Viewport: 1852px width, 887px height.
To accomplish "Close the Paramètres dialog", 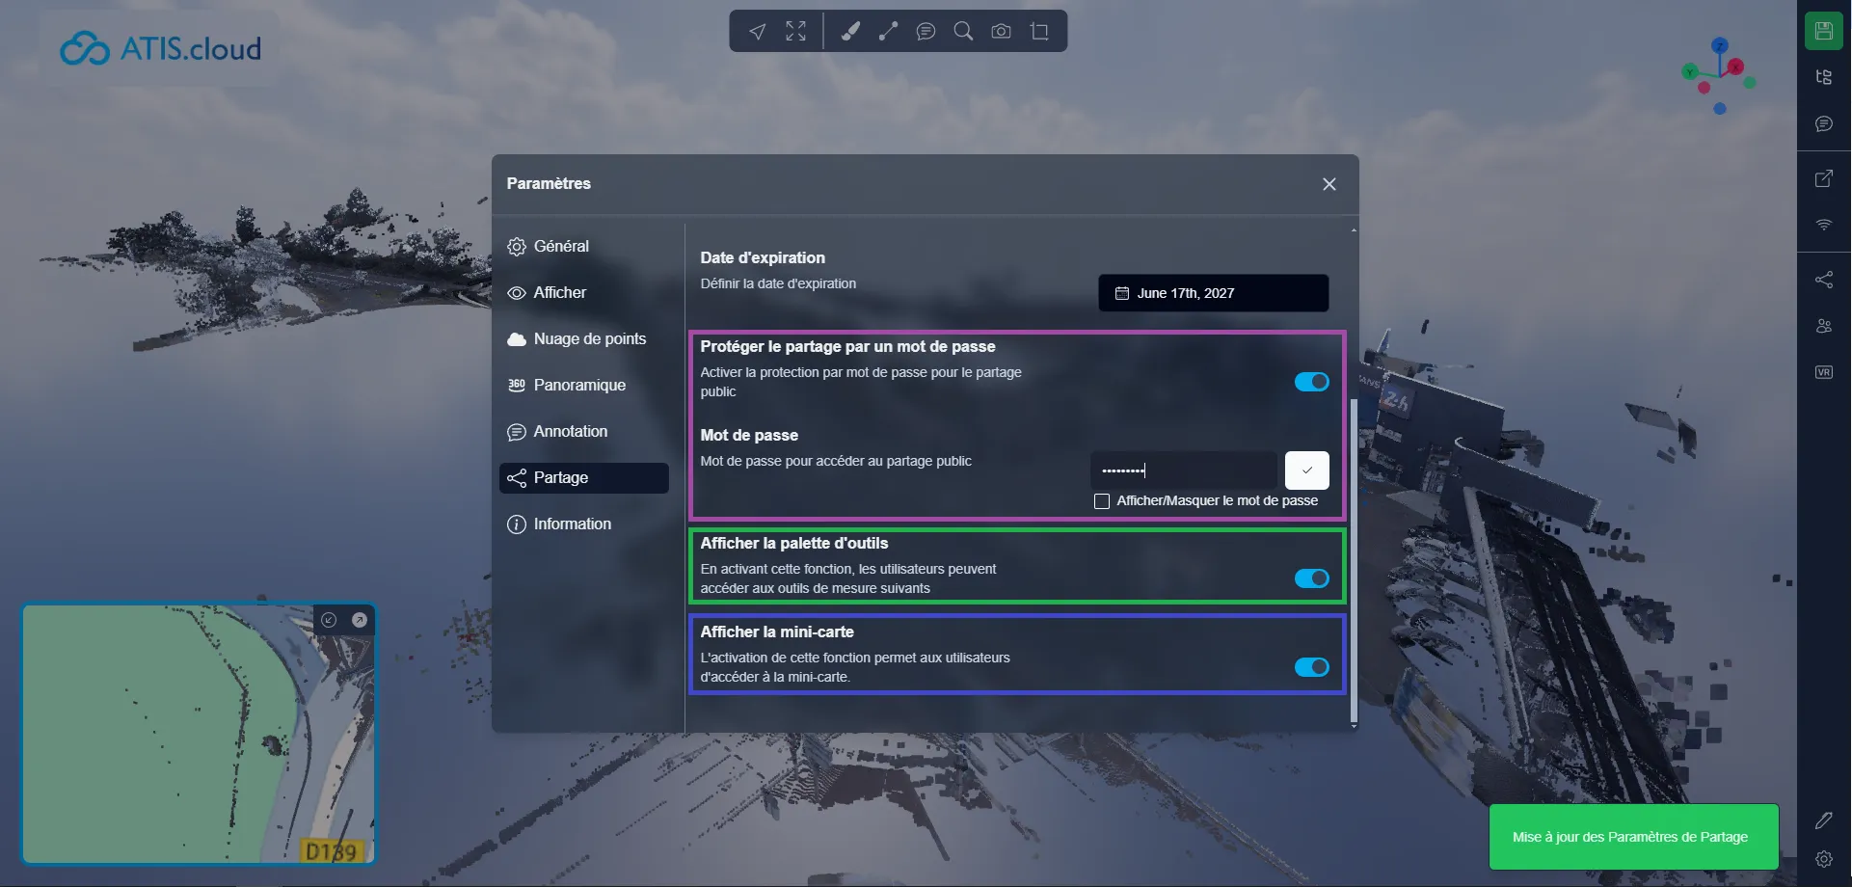I will (1329, 184).
